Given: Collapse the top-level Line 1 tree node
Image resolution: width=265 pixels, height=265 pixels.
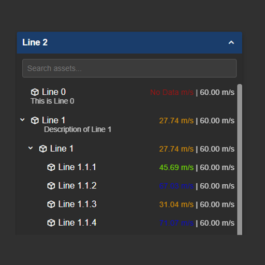Looking at the screenshot, I should click(22, 120).
